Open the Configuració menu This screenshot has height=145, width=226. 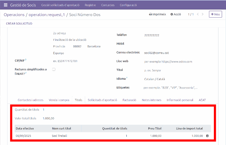(x=128, y=5)
